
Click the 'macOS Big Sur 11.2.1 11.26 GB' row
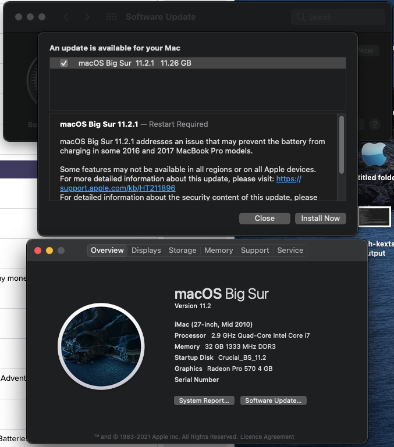[198, 63]
